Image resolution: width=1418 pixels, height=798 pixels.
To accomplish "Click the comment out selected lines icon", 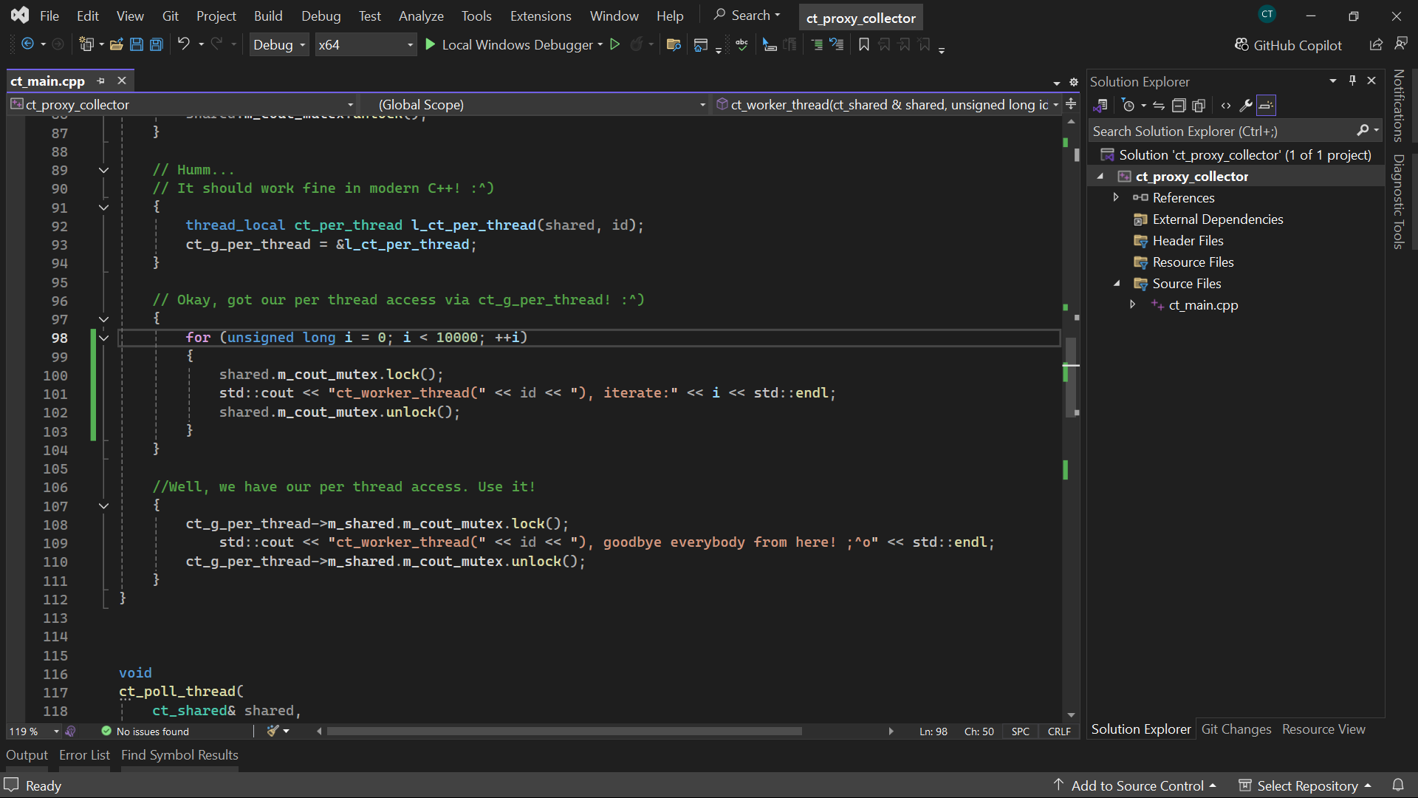I will point(817,44).
